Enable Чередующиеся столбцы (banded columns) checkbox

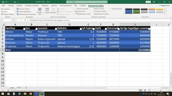click(92, 14)
